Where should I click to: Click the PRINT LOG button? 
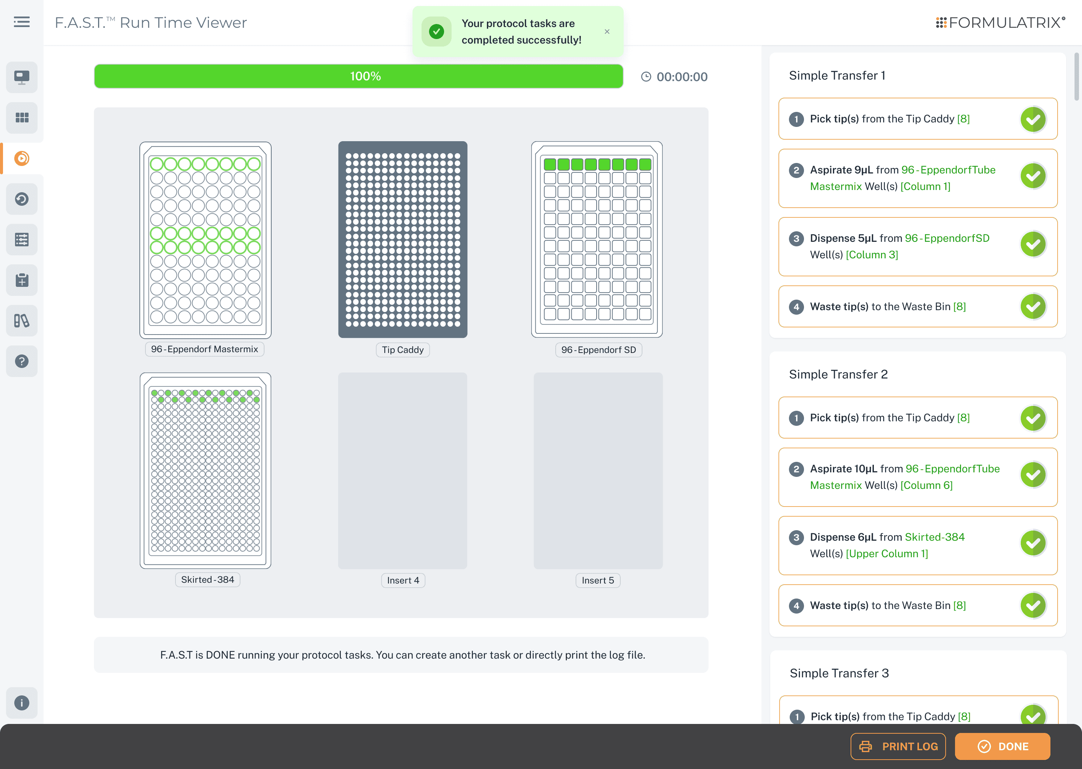tap(898, 746)
